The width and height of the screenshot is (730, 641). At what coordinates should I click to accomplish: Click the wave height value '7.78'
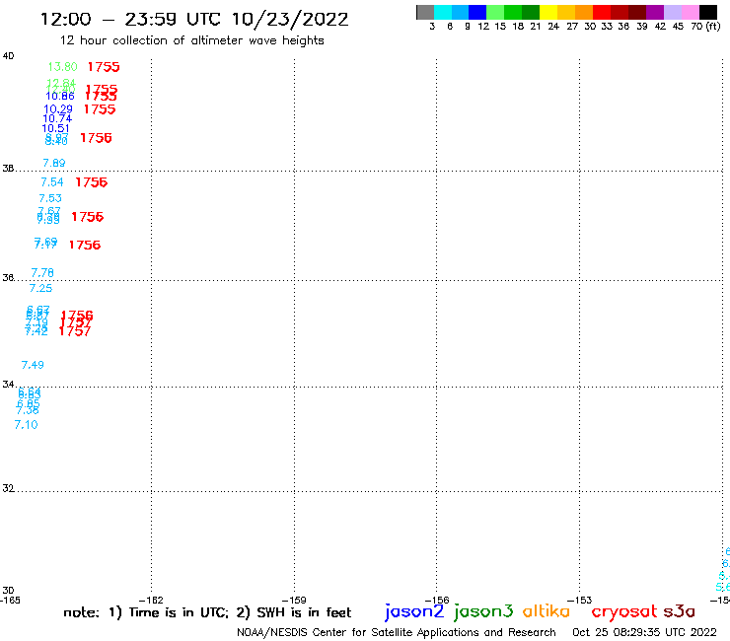tap(42, 272)
